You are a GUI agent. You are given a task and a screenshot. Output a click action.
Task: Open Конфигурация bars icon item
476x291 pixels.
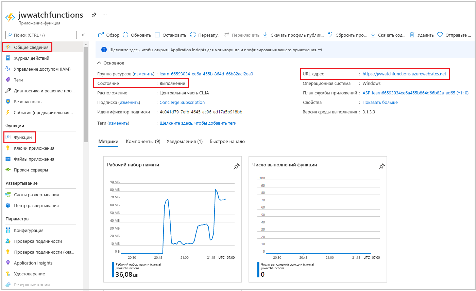(8, 230)
